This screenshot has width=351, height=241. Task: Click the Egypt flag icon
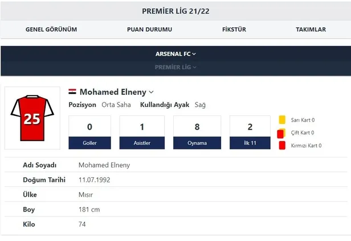point(72,92)
